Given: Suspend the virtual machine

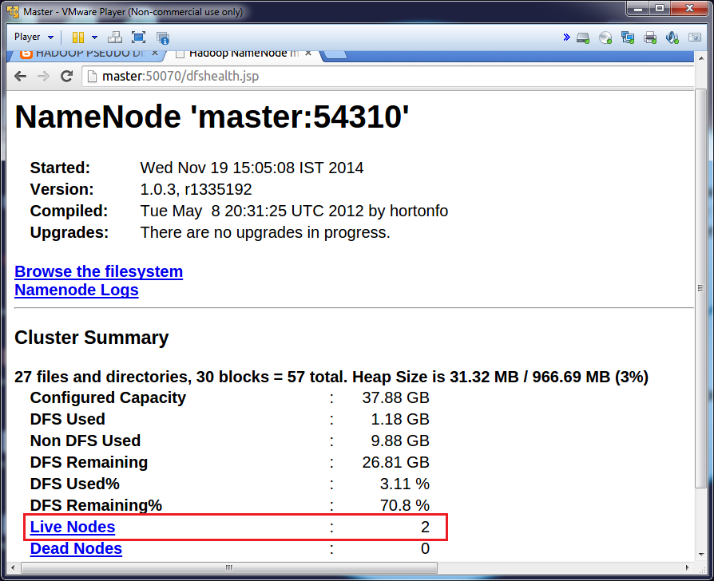Looking at the screenshot, I should (77, 38).
